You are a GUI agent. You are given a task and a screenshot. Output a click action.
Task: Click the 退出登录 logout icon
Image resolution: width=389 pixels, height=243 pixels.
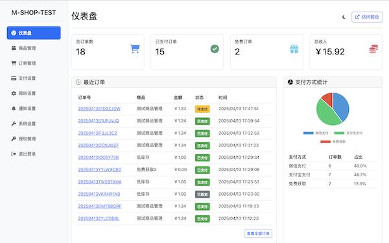(x=14, y=154)
